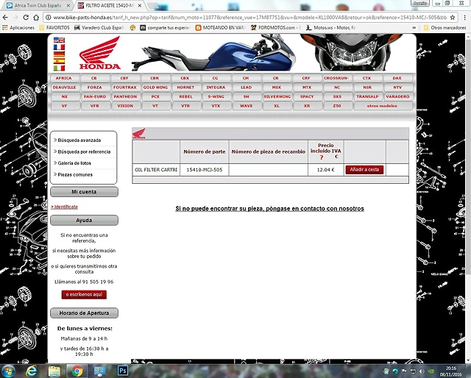Open File Explorer from the taskbar
Image resolution: width=471 pixels, height=378 pixels.
coord(54,371)
